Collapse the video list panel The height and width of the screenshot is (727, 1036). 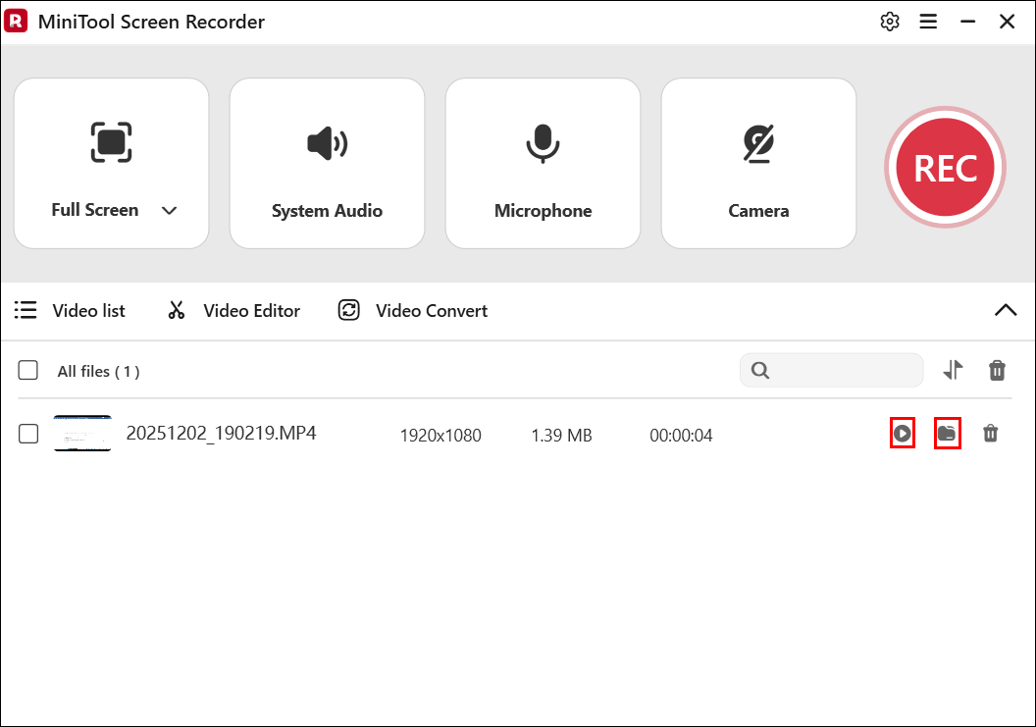point(1006,310)
